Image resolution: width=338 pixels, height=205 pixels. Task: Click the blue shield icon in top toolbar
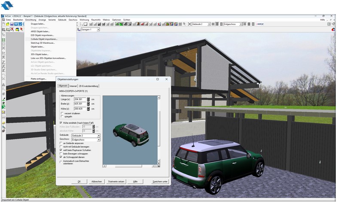coord(16,24)
